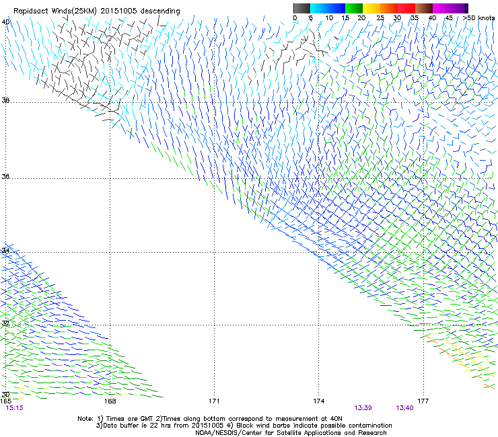The height and width of the screenshot is (437, 498).
Task: Click the legend scale number 25
Action: (x=380, y=18)
